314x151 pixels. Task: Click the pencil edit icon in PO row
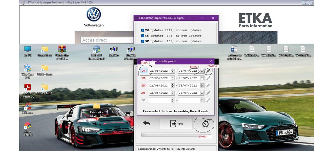pyautogui.click(x=208, y=100)
